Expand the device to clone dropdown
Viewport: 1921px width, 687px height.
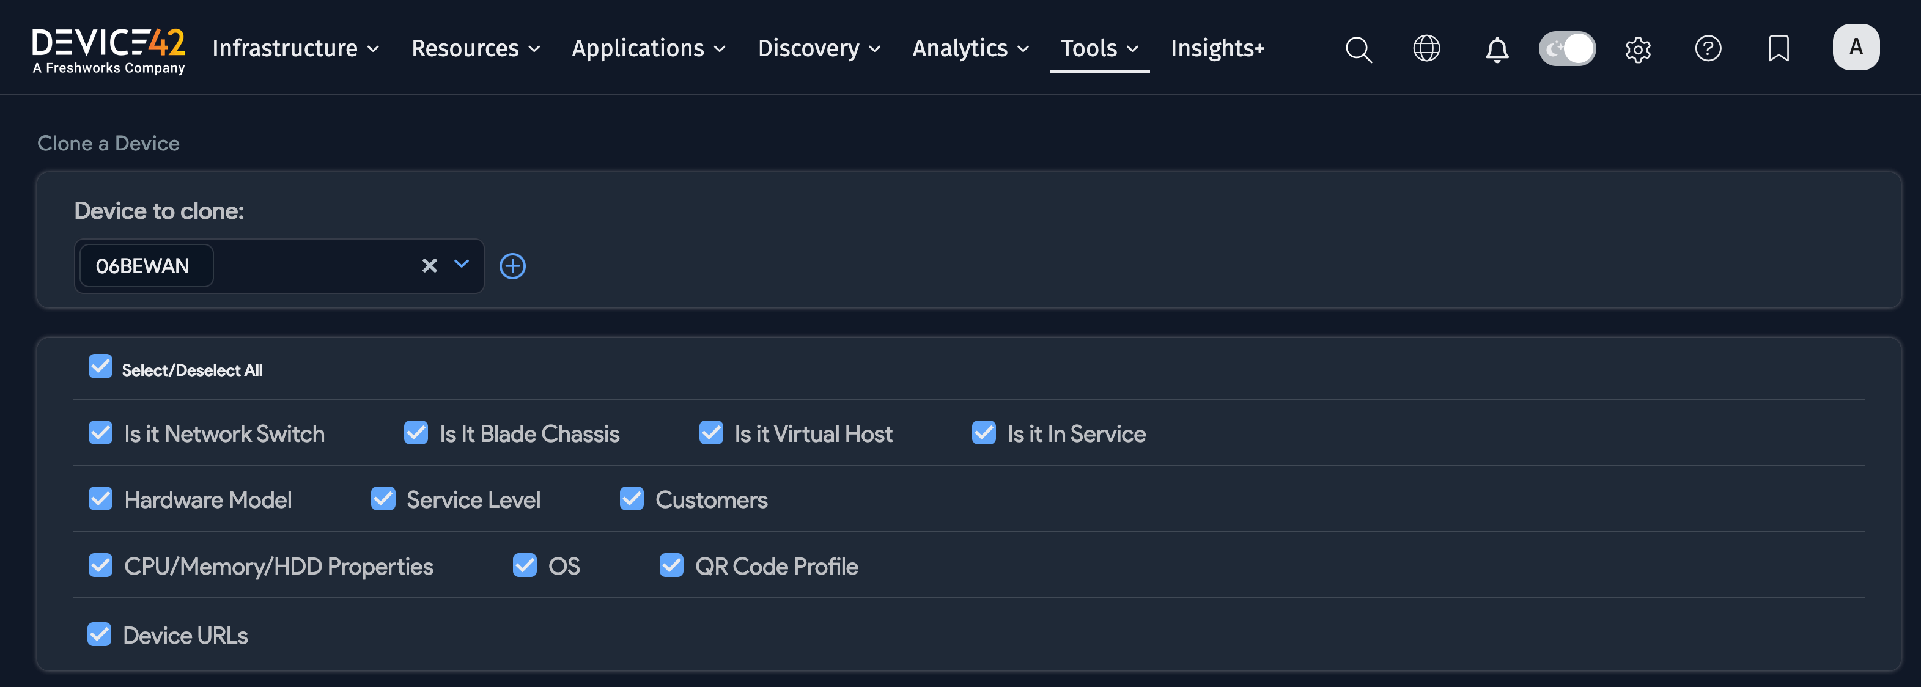(460, 265)
